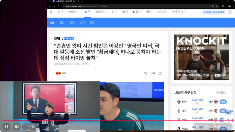The width and height of the screenshot is (235, 132).
Task: Listen to article with speaker icon
Action: [145, 73]
